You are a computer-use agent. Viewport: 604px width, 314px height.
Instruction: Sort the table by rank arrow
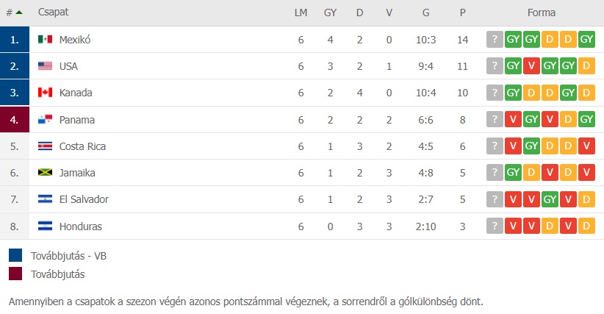click(x=19, y=13)
